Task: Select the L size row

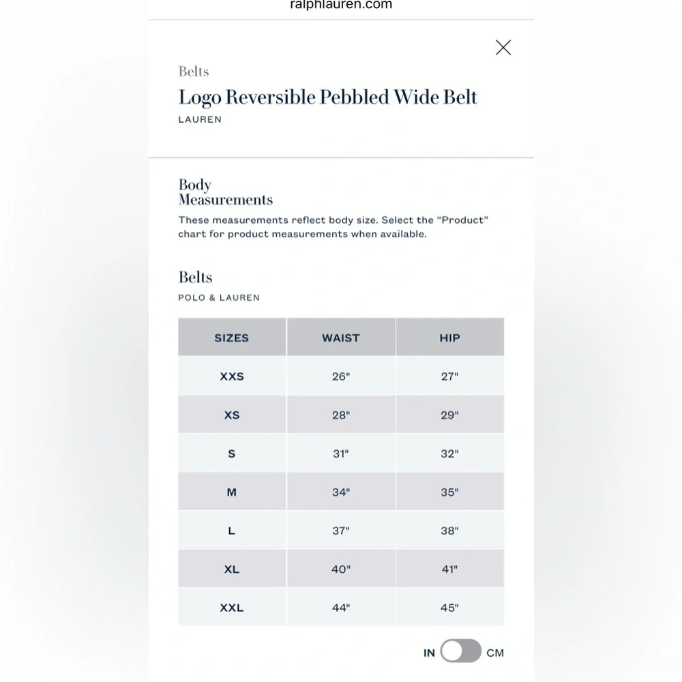Action: [341, 530]
